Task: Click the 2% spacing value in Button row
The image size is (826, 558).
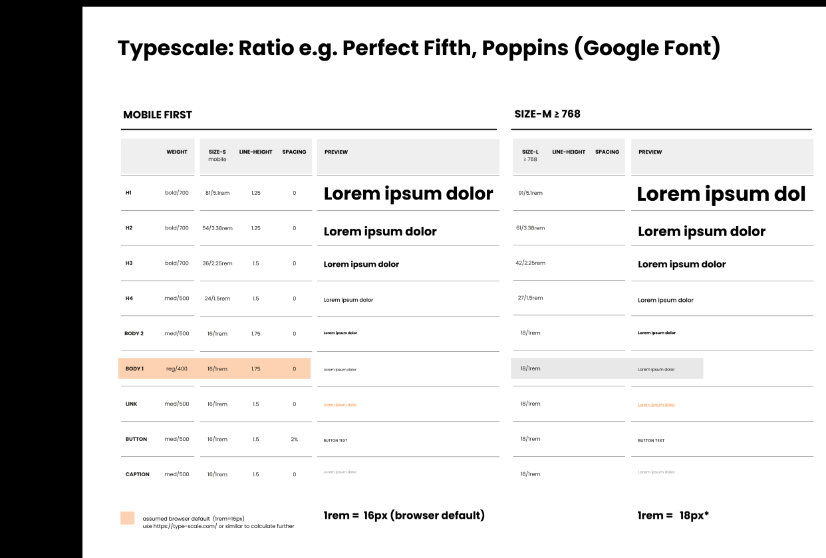Action: coord(294,439)
